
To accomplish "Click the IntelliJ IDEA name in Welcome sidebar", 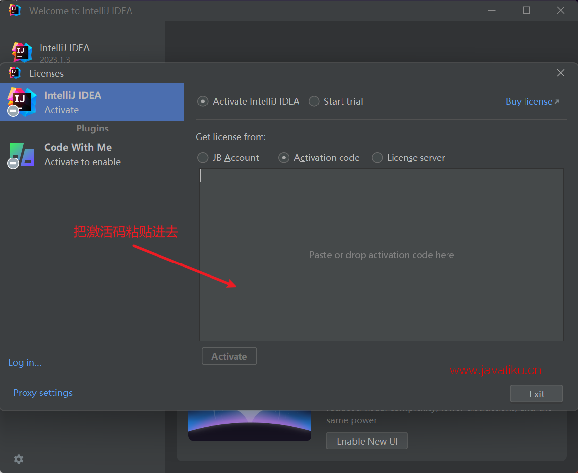I will pos(64,48).
